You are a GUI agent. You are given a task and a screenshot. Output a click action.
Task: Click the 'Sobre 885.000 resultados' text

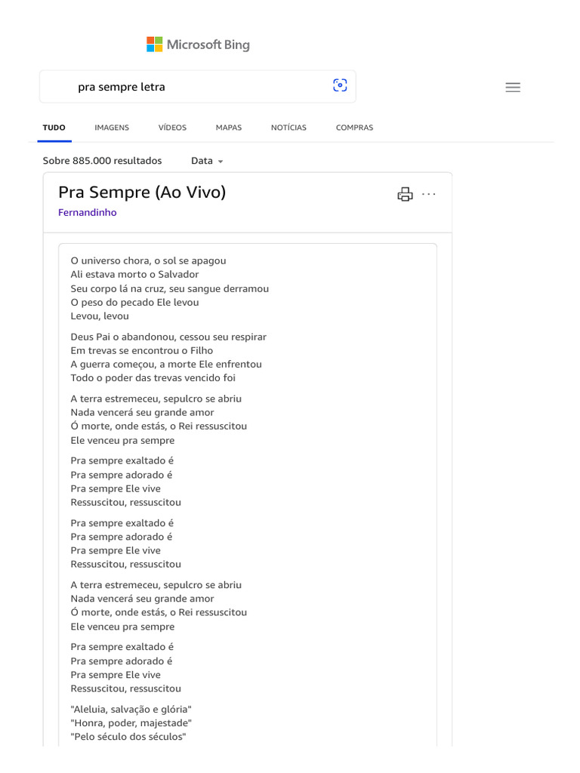[103, 161]
